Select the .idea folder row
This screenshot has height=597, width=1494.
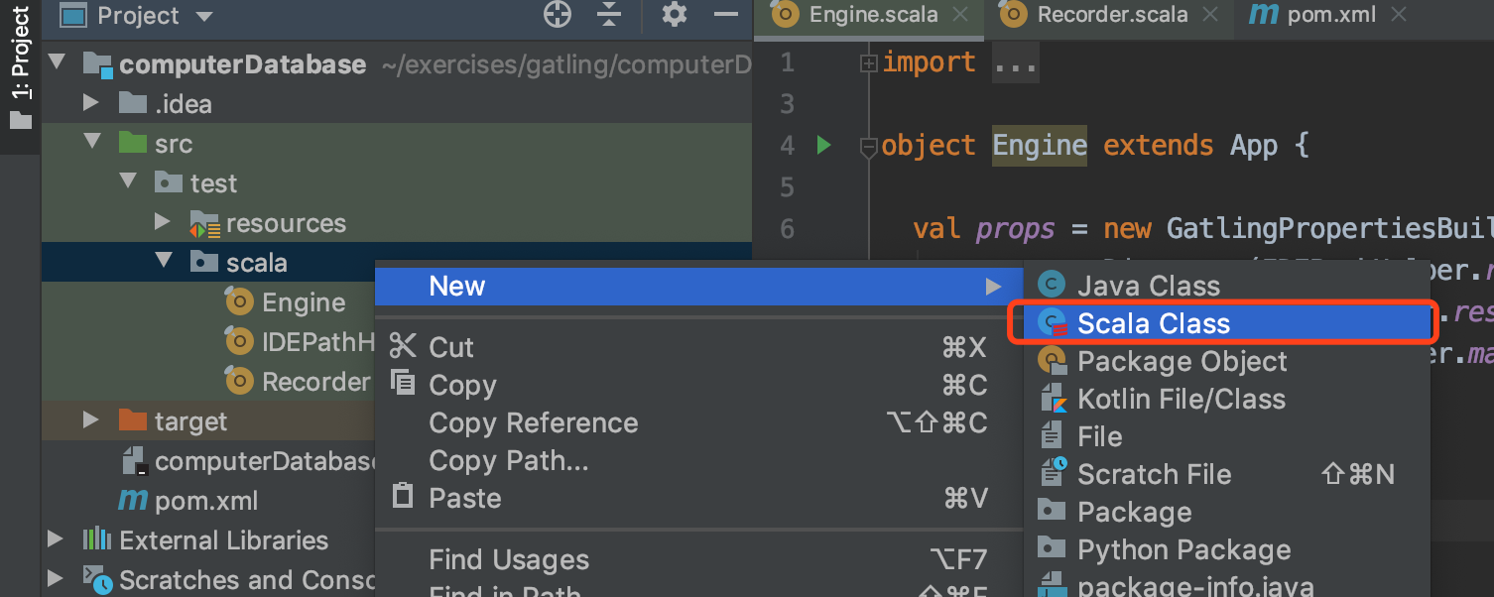[397, 103]
